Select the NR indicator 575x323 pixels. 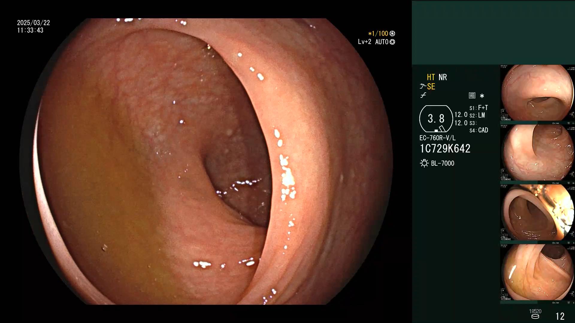(443, 77)
